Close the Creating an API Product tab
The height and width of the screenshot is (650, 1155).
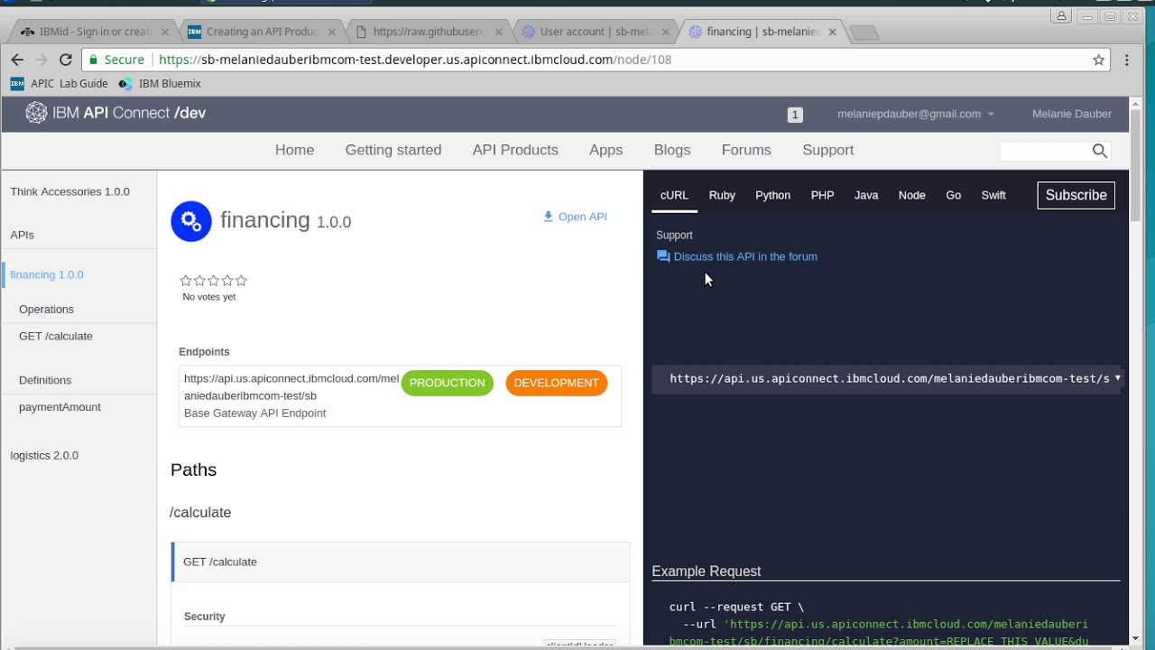pos(331,32)
